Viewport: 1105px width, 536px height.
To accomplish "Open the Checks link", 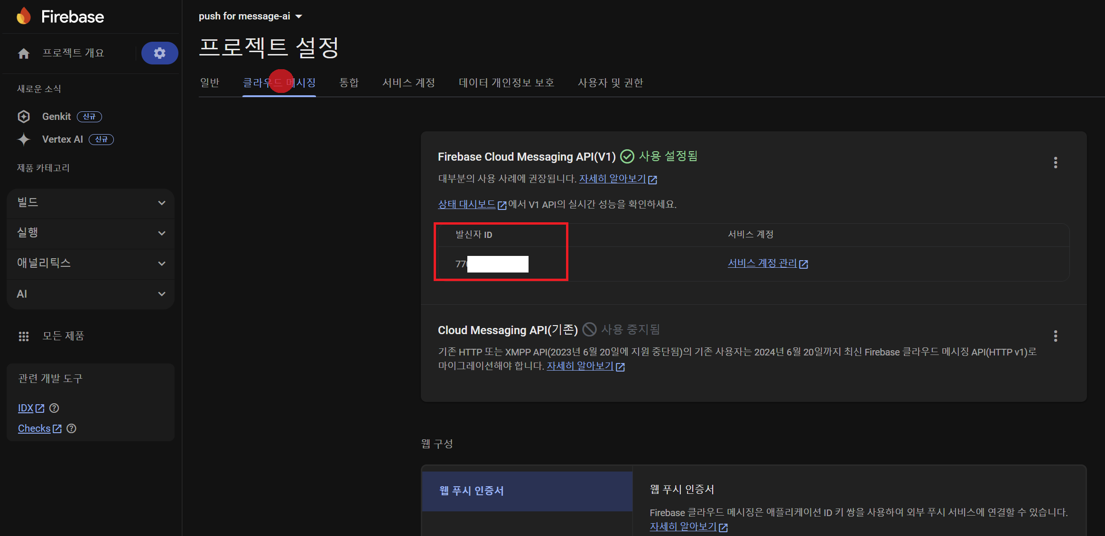I will 40,428.
